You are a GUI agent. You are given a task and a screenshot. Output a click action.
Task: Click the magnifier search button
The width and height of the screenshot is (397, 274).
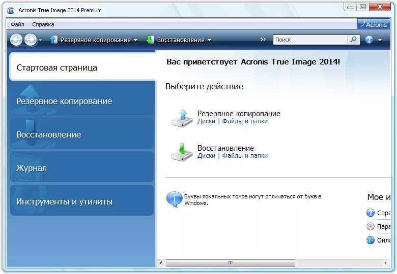tap(354, 40)
